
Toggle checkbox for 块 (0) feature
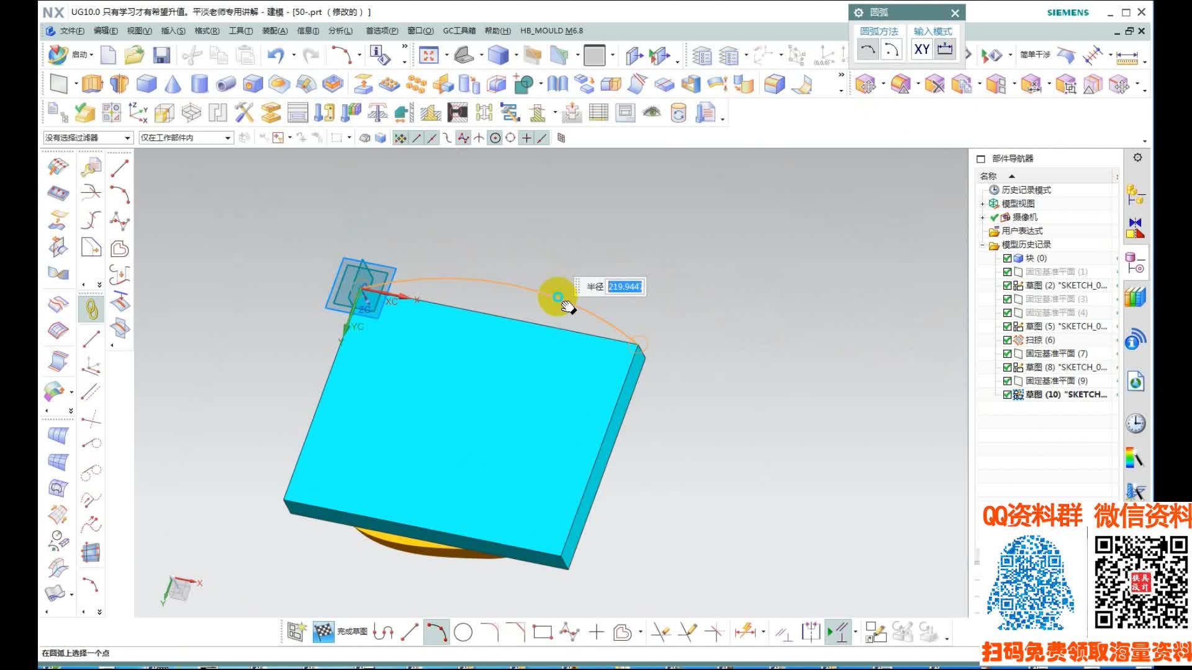[x=1007, y=258]
